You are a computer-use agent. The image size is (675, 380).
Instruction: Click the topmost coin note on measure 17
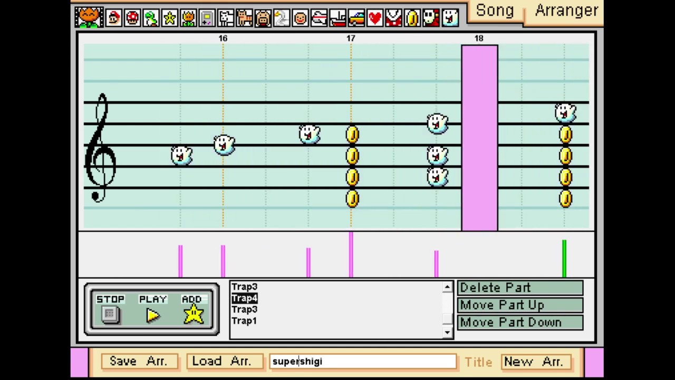(x=352, y=135)
